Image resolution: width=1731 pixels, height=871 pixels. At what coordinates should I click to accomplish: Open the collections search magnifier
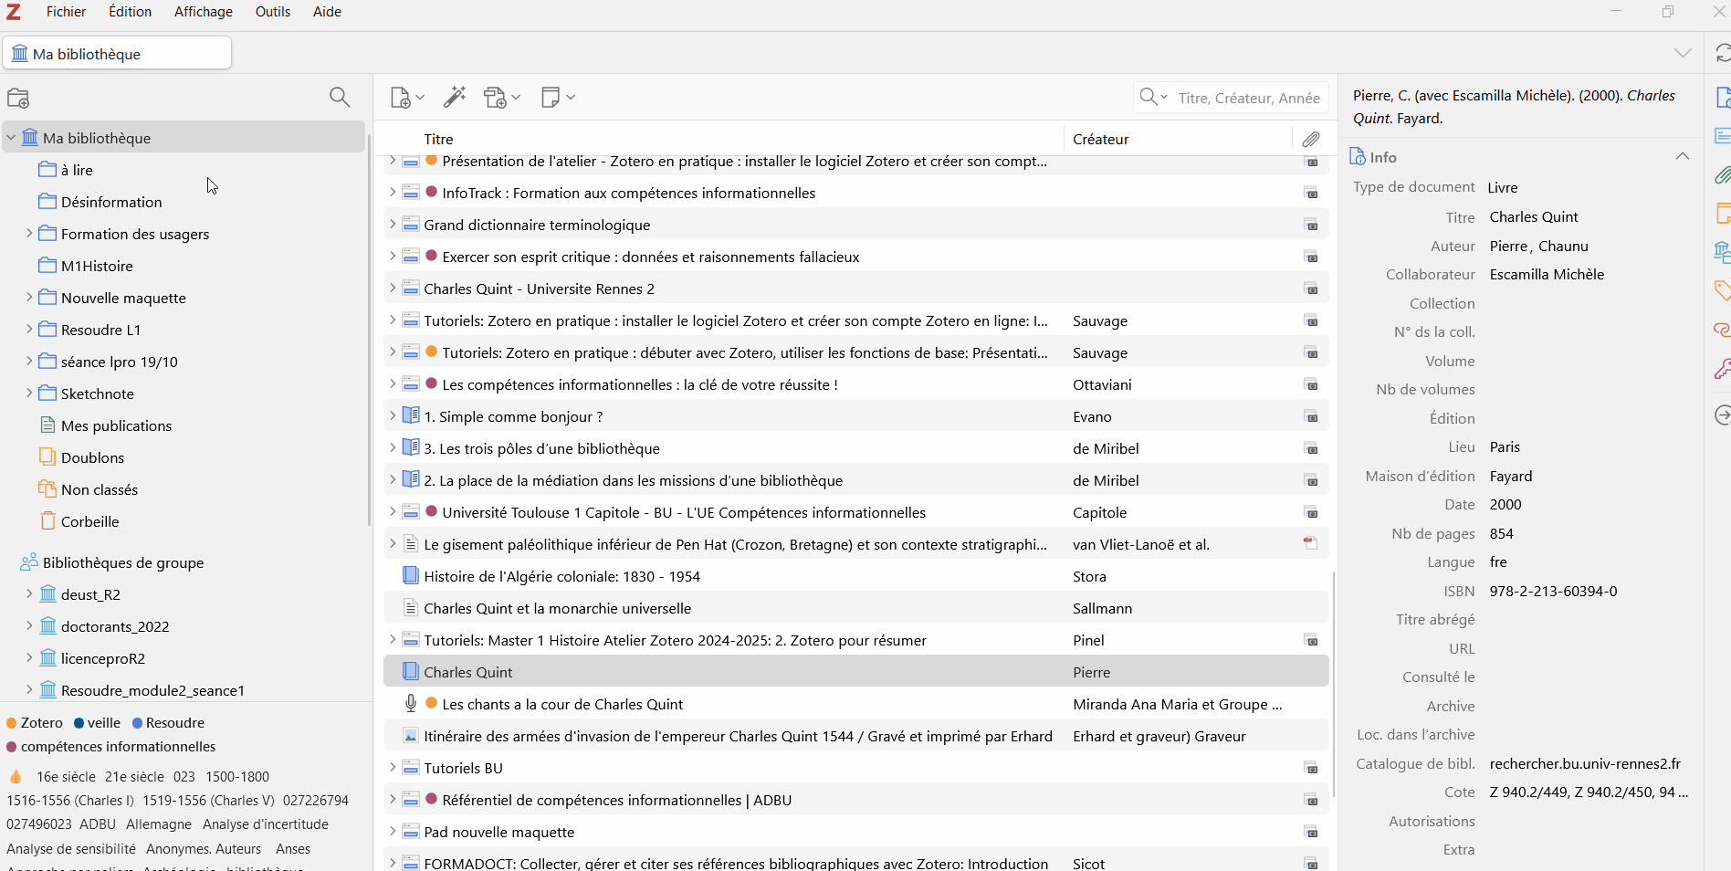click(x=340, y=98)
